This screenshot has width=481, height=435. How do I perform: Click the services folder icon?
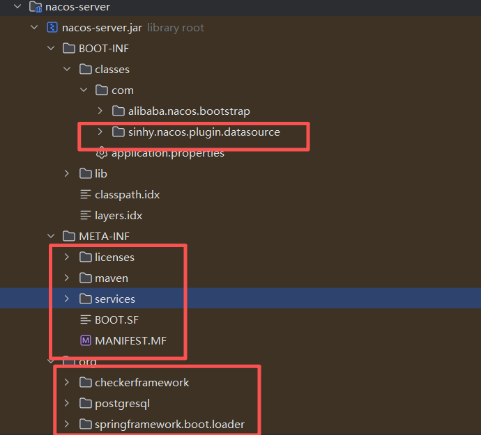[x=86, y=299]
